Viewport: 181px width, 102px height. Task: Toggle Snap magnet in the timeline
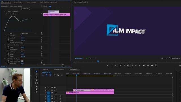[x=46, y=75]
